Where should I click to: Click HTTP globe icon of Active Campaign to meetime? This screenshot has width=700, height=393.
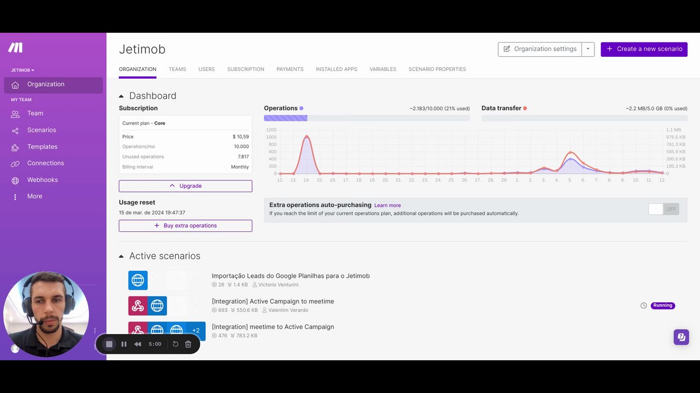(x=157, y=306)
